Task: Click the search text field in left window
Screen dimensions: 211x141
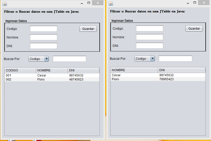Action: [x=69, y=59]
